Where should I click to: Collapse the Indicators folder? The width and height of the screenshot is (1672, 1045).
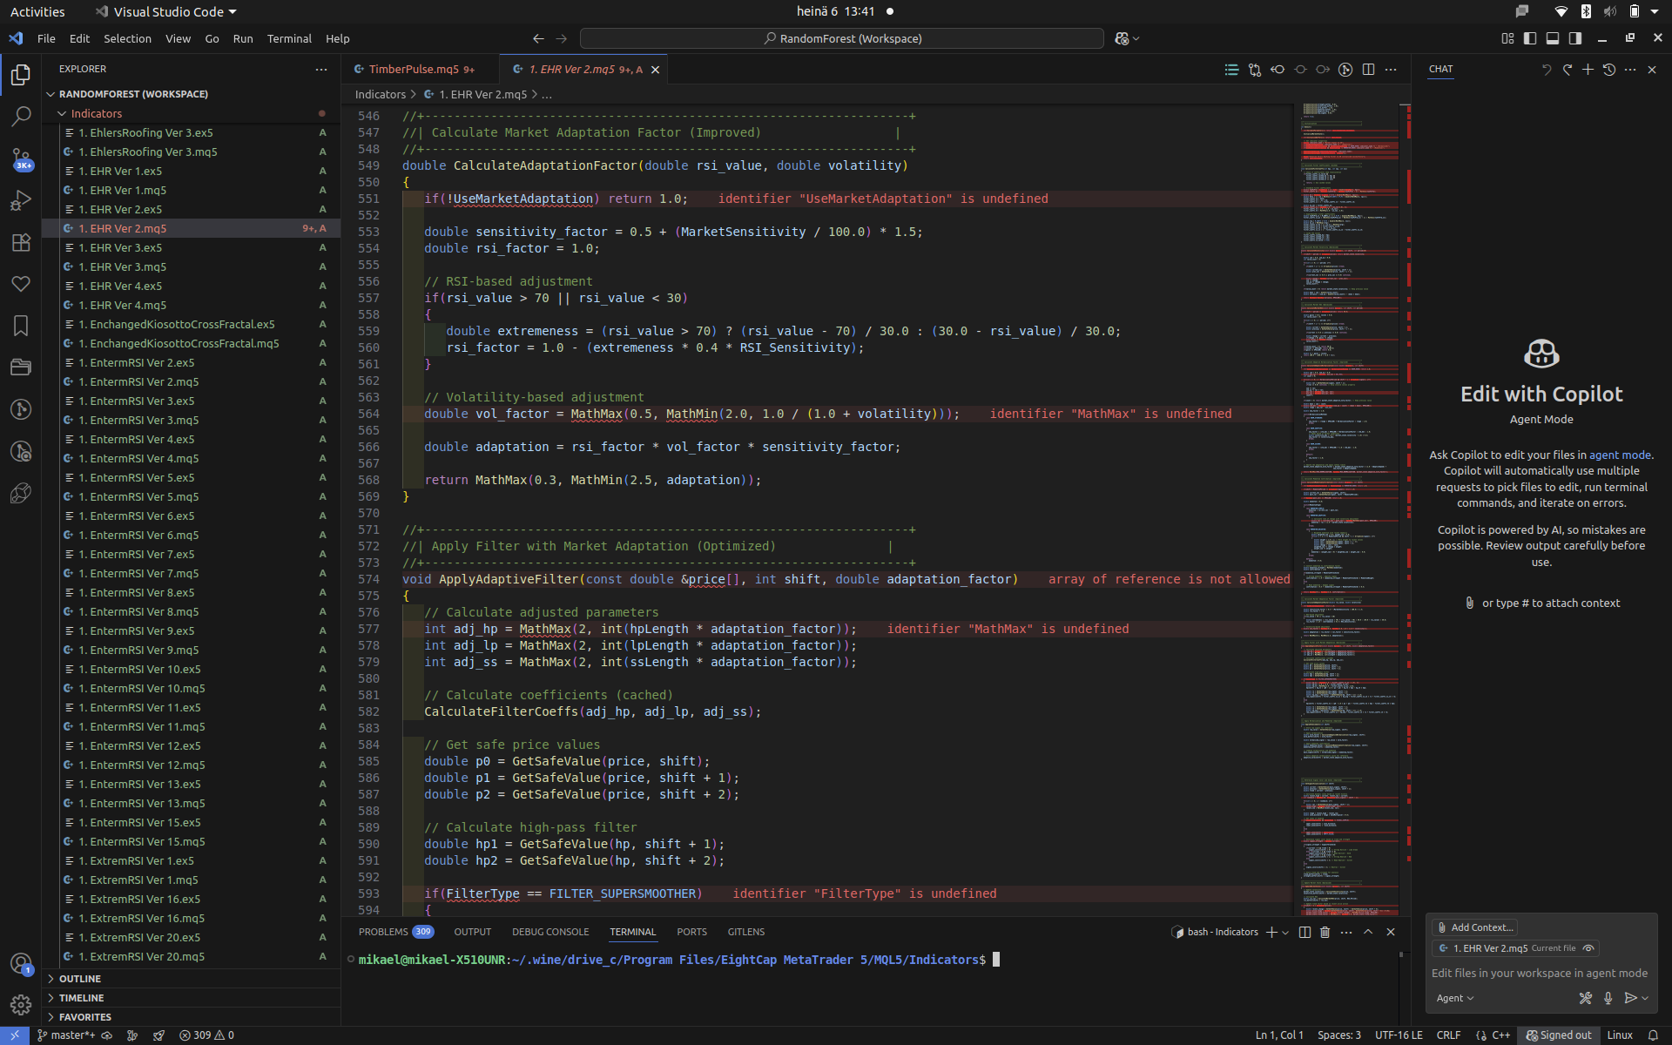[x=96, y=113]
